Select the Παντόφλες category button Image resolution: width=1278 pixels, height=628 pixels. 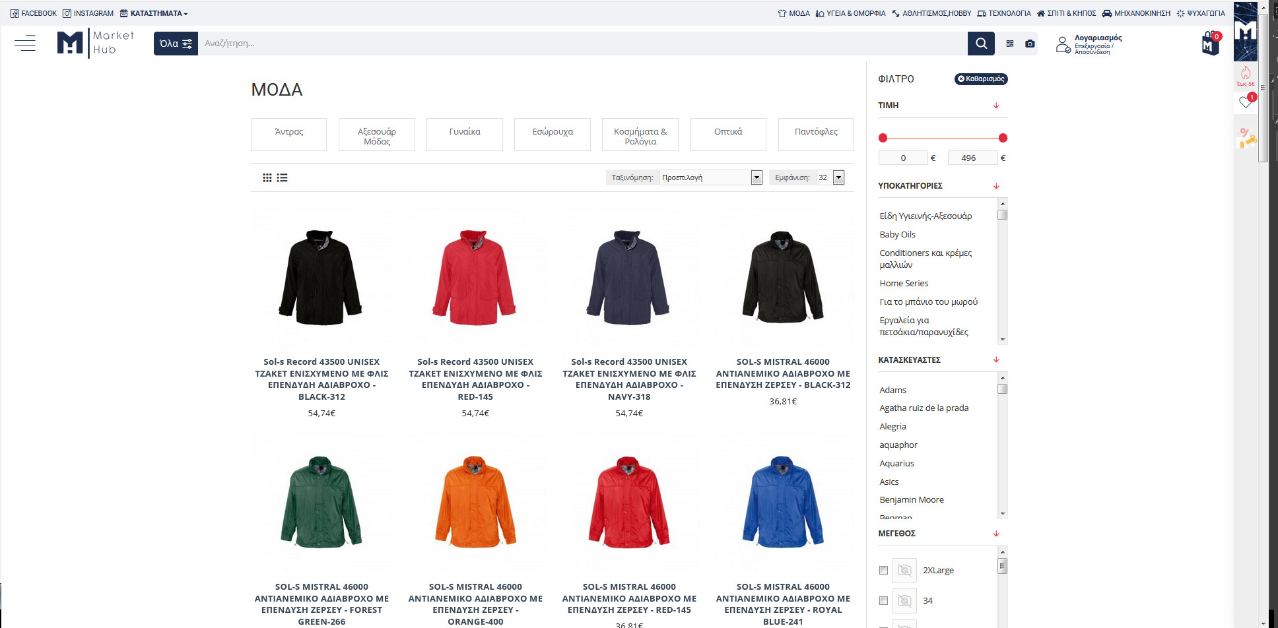pyautogui.click(x=816, y=135)
